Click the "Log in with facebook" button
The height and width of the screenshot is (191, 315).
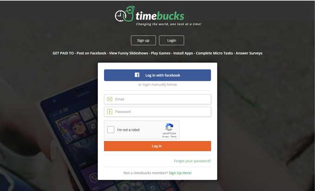pos(157,75)
